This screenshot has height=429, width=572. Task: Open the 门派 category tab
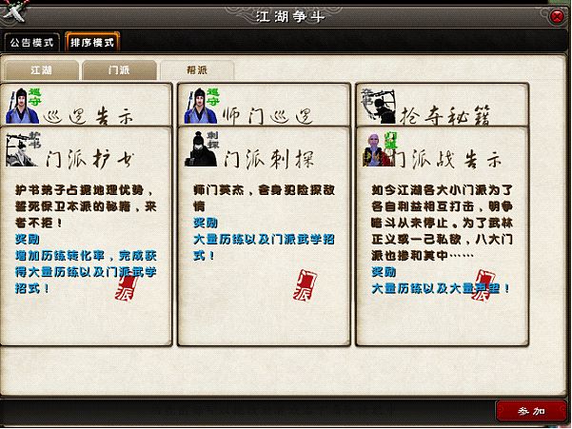[x=119, y=70]
